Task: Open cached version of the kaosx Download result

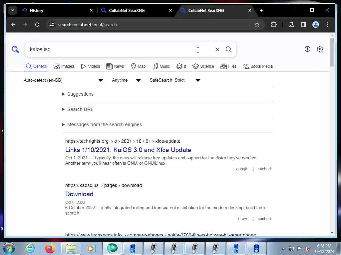Action: pyautogui.click(x=264, y=219)
